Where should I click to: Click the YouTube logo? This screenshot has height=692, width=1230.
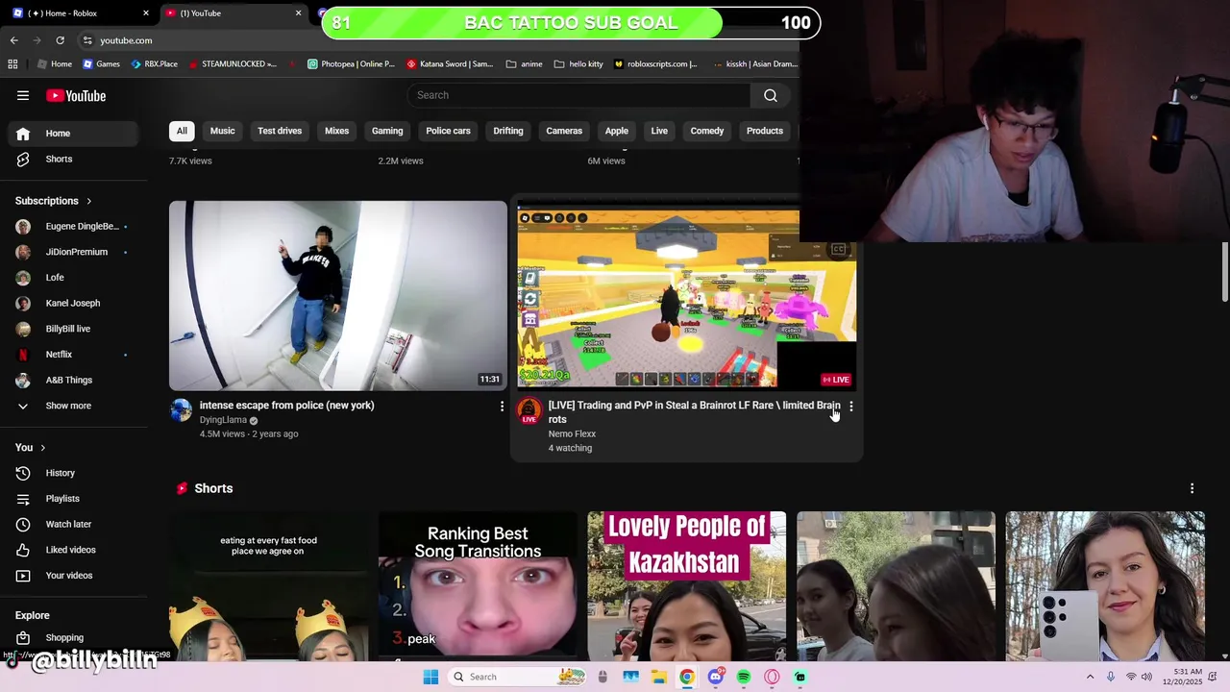click(76, 95)
